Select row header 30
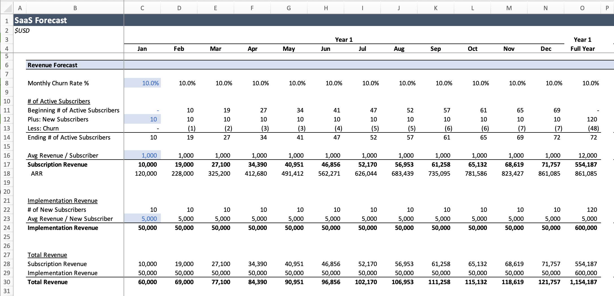Image resolution: width=614 pixels, height=296 pixels. point(7,282)
